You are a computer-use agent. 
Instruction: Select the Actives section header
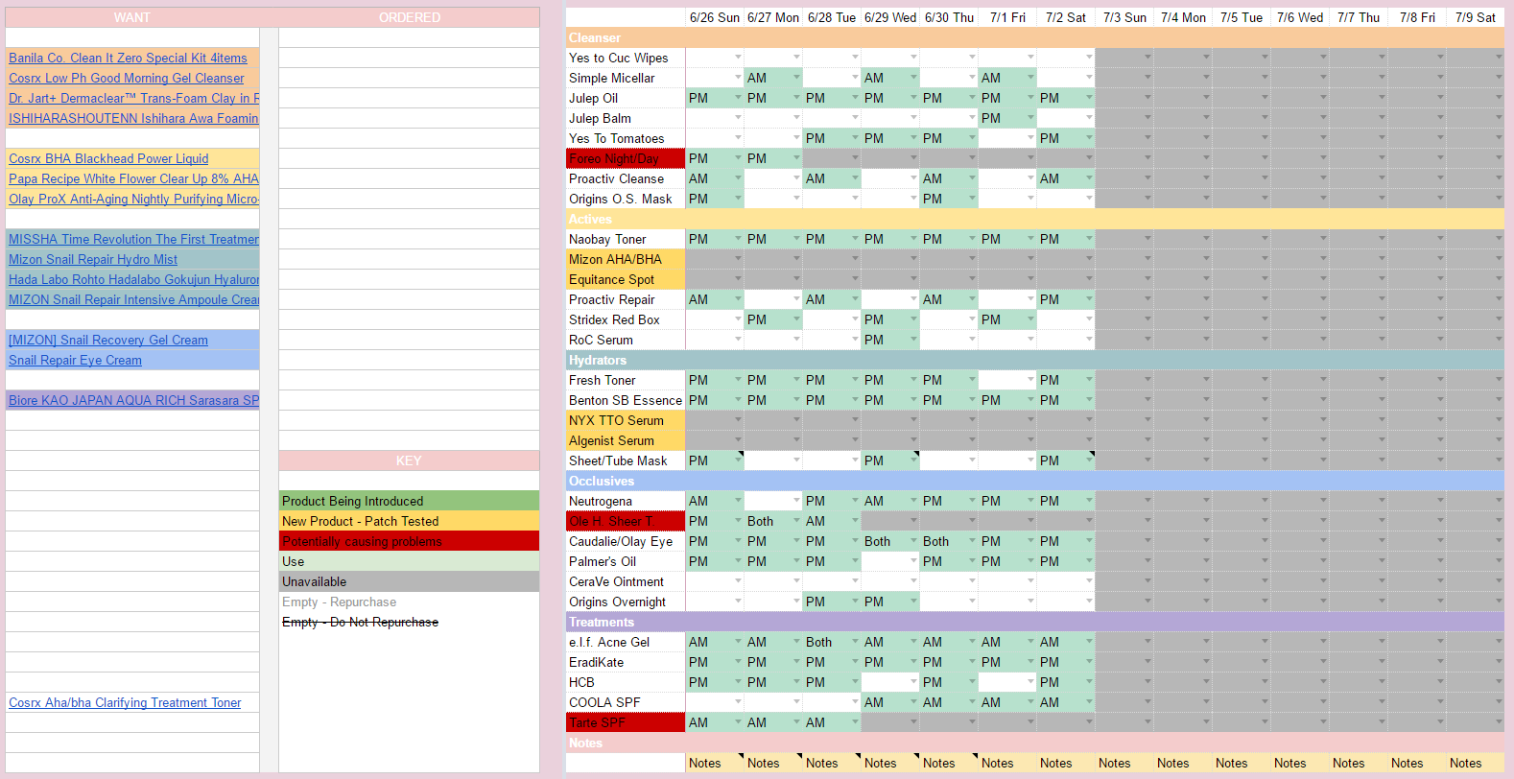tap(1035, 219)
